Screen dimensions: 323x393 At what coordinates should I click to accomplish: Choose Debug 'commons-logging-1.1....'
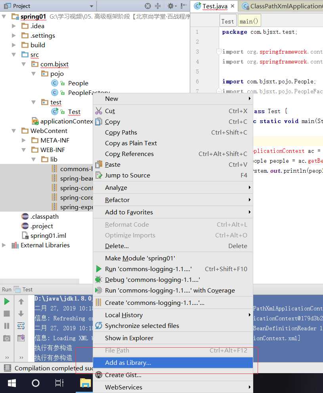173,279
